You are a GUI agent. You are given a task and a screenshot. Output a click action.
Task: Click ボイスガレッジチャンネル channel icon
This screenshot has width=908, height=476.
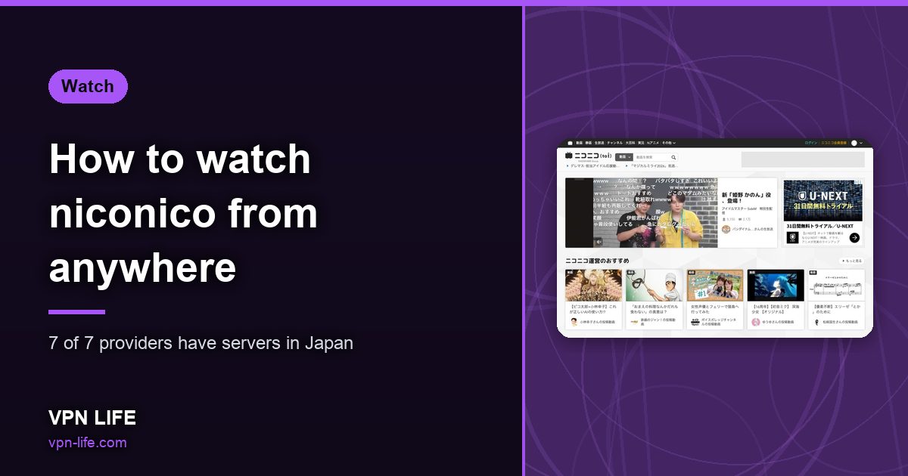(x=694, y=322)
